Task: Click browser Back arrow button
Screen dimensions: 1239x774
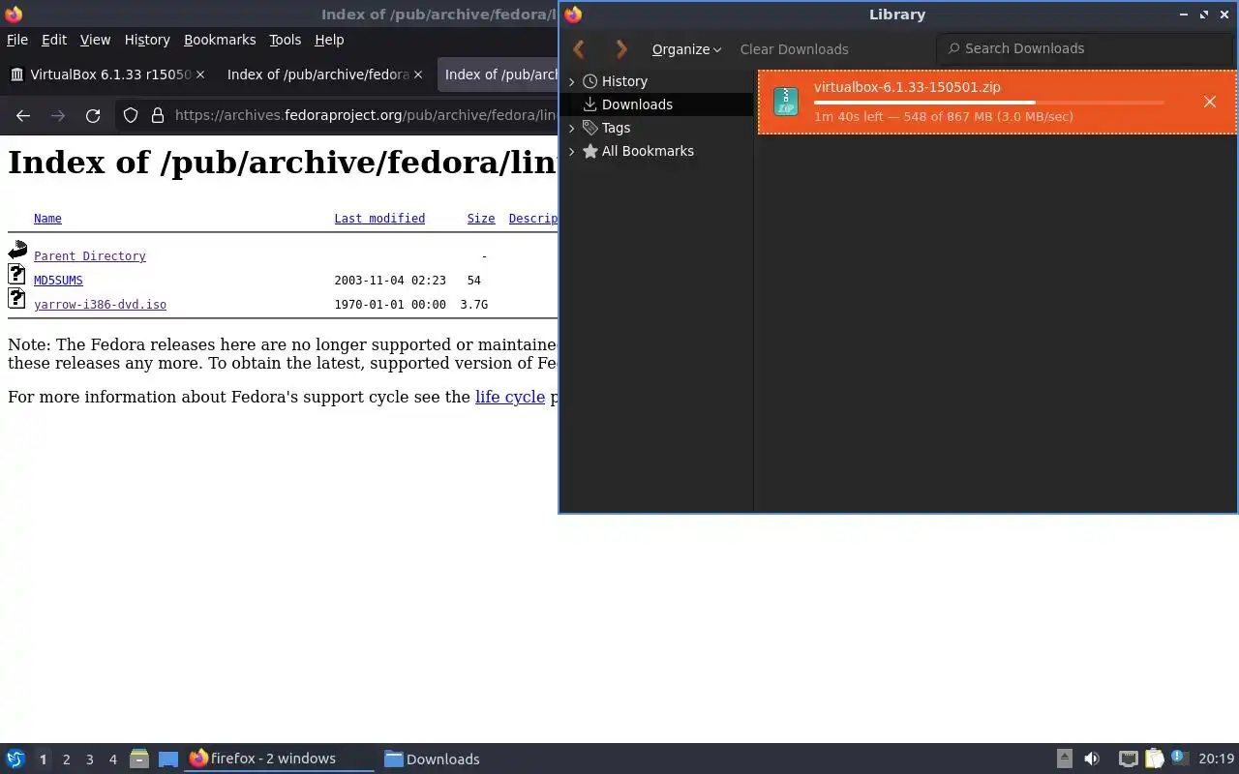Action: [x=23, y=115]
